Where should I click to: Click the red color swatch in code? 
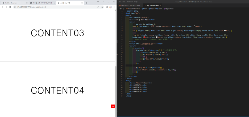[x=144, y=37]
